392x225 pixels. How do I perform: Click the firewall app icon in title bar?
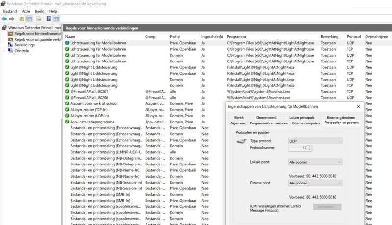3,4
